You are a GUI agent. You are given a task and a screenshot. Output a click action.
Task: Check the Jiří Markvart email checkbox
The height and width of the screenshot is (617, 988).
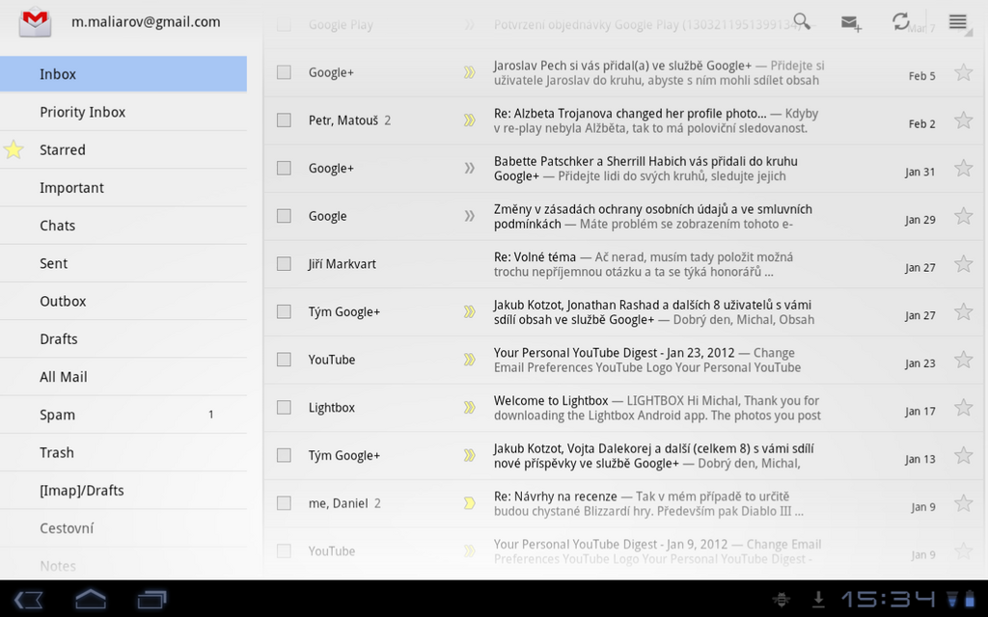tap(284, 263)
